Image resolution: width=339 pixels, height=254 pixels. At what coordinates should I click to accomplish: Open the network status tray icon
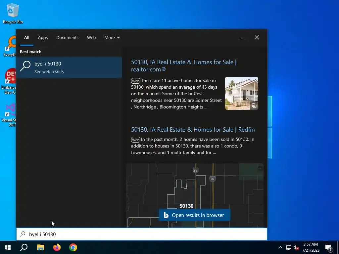click(288, 247)
